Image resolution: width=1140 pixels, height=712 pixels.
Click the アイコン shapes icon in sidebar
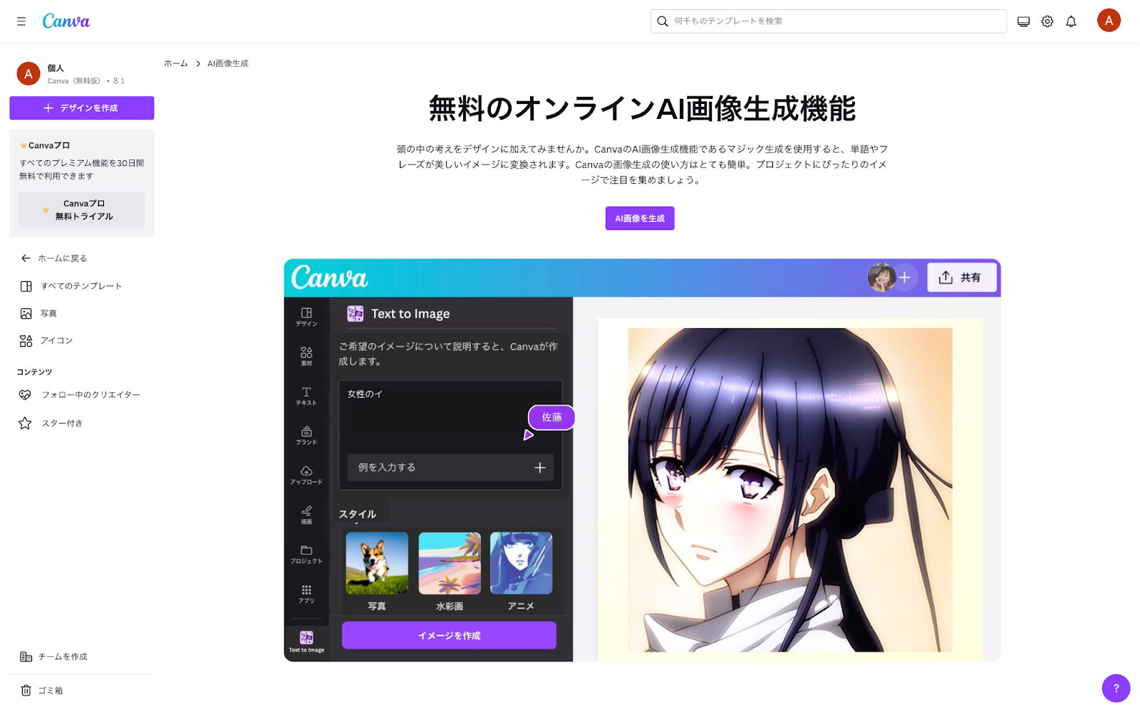click(x=26, y=341)
